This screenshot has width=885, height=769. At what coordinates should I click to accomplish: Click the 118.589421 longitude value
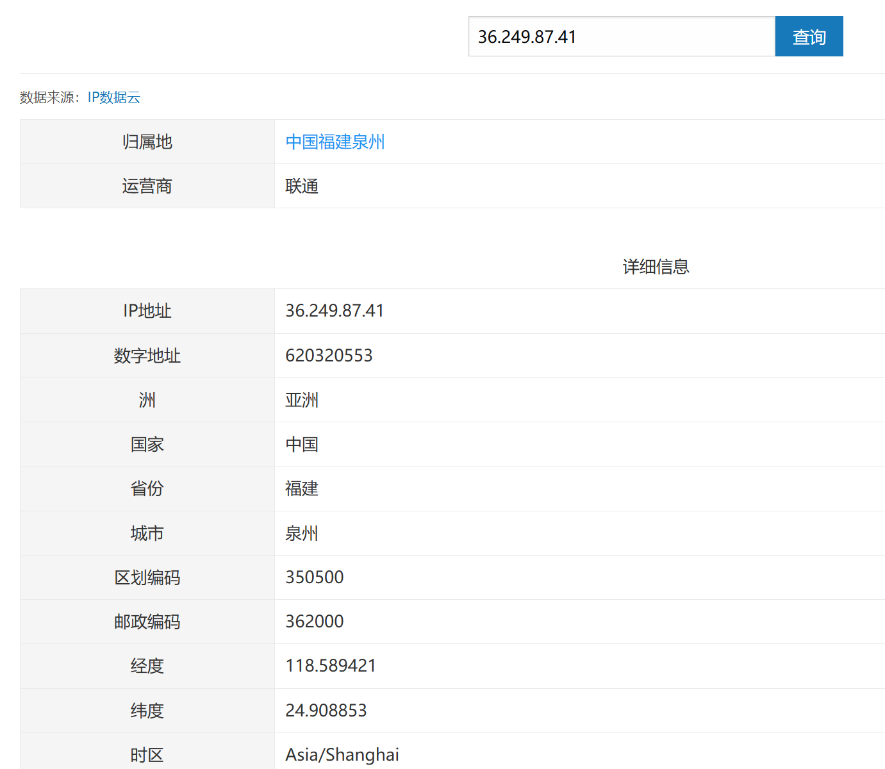click(331, 666)
